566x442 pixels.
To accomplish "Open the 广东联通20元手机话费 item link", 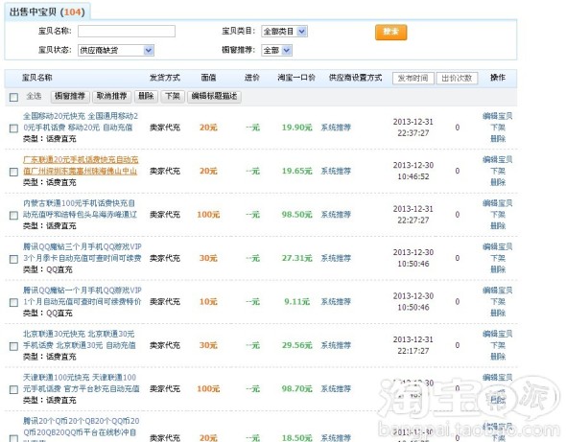I will click(81, 165).
